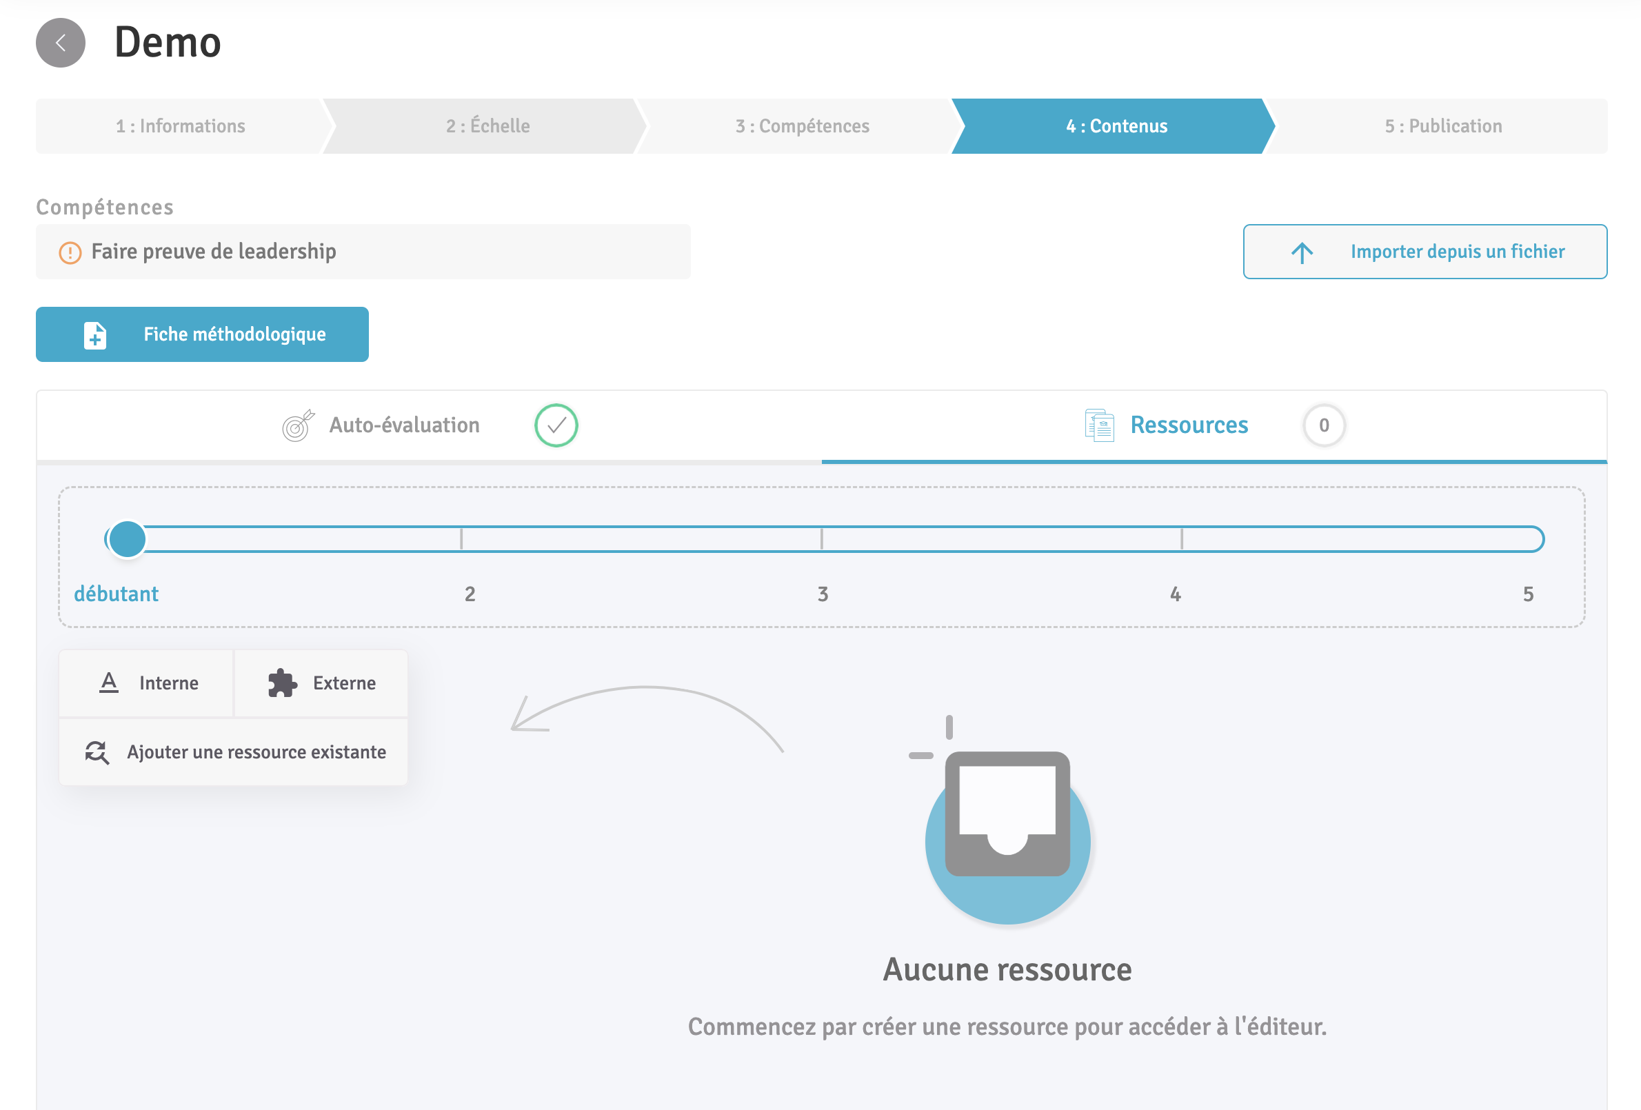Image resolution: width=1641 pixels, height=1110 pixels.
Task: Click the target icon beside Auto-évaluation
Action: pos(297,426)
